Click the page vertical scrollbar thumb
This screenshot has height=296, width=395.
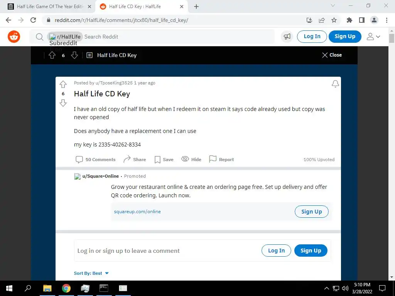(392, 38)
